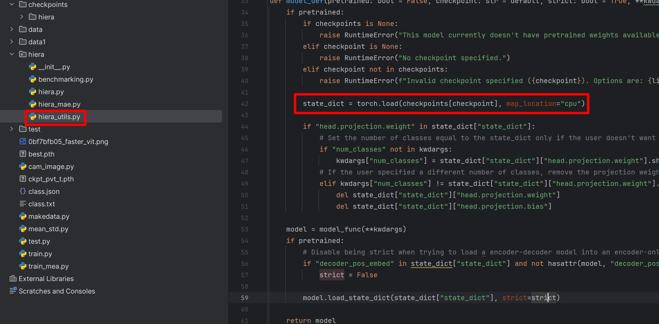Open 0bf7bfb05_faster_vit.png image file

click(68, 142)
